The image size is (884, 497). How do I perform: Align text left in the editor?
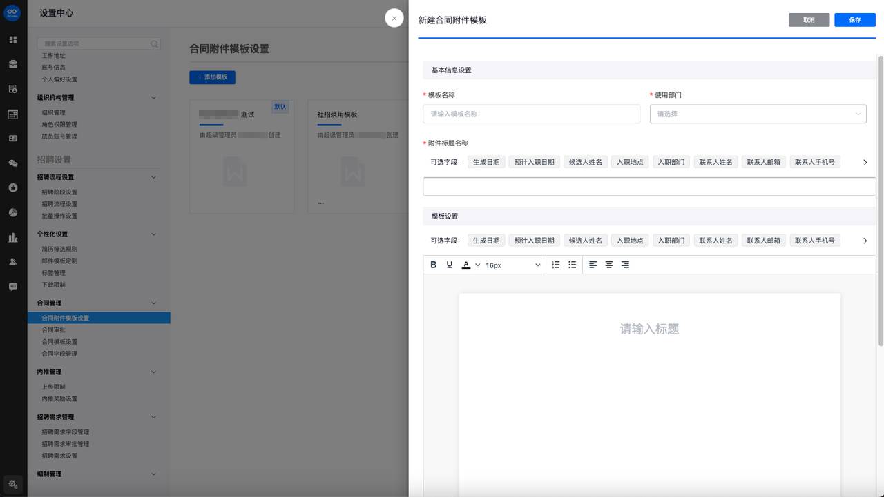pos(593,265)
